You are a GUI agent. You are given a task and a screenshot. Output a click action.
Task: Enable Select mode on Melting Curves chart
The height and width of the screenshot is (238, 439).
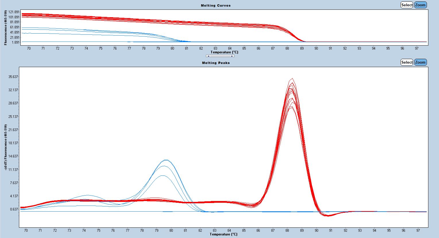tap(407, 5)
